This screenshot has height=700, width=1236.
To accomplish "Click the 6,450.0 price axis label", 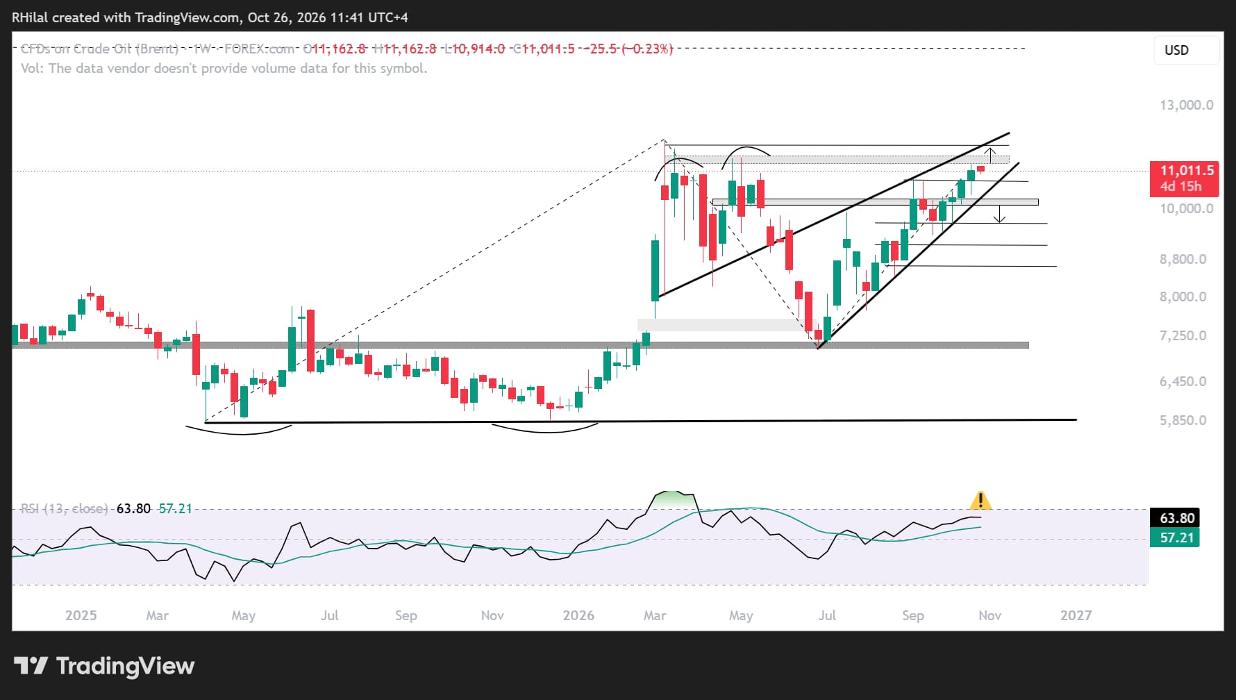I will point(1183,381).
